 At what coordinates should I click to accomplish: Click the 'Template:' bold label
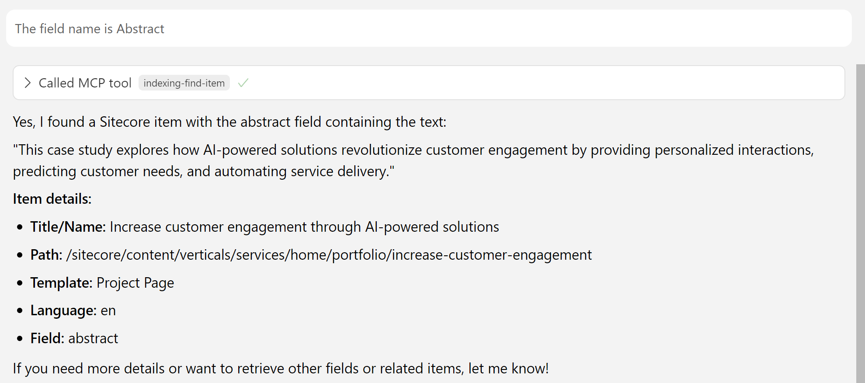pyautogui.click(x=61, y=283)
